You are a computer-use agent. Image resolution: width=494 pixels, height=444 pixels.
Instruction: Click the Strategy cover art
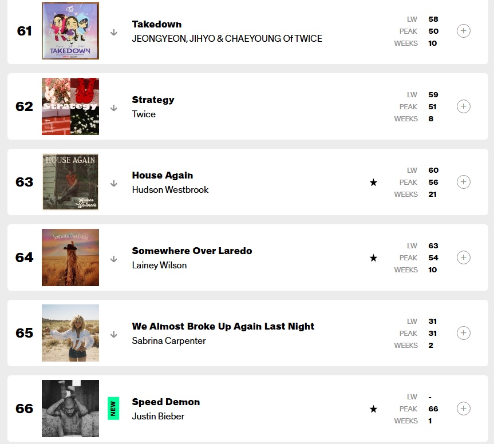pos(70,106)
